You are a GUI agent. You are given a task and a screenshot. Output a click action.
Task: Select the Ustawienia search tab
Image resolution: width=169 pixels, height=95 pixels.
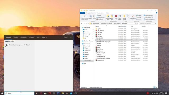coord(31,37)
